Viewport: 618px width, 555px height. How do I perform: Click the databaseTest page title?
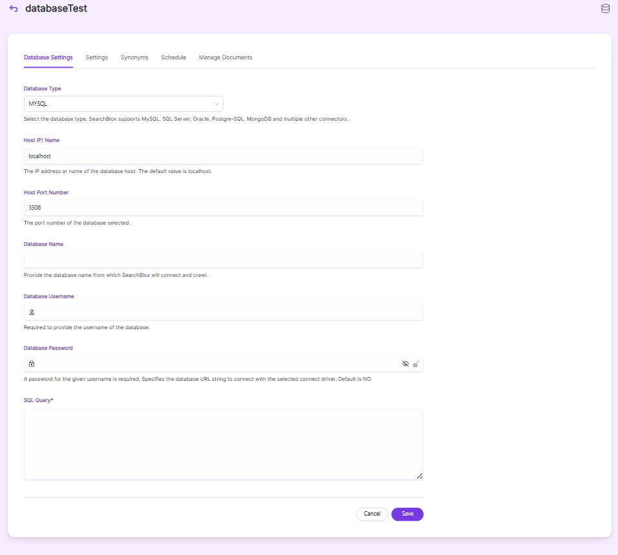click(56, 8)
